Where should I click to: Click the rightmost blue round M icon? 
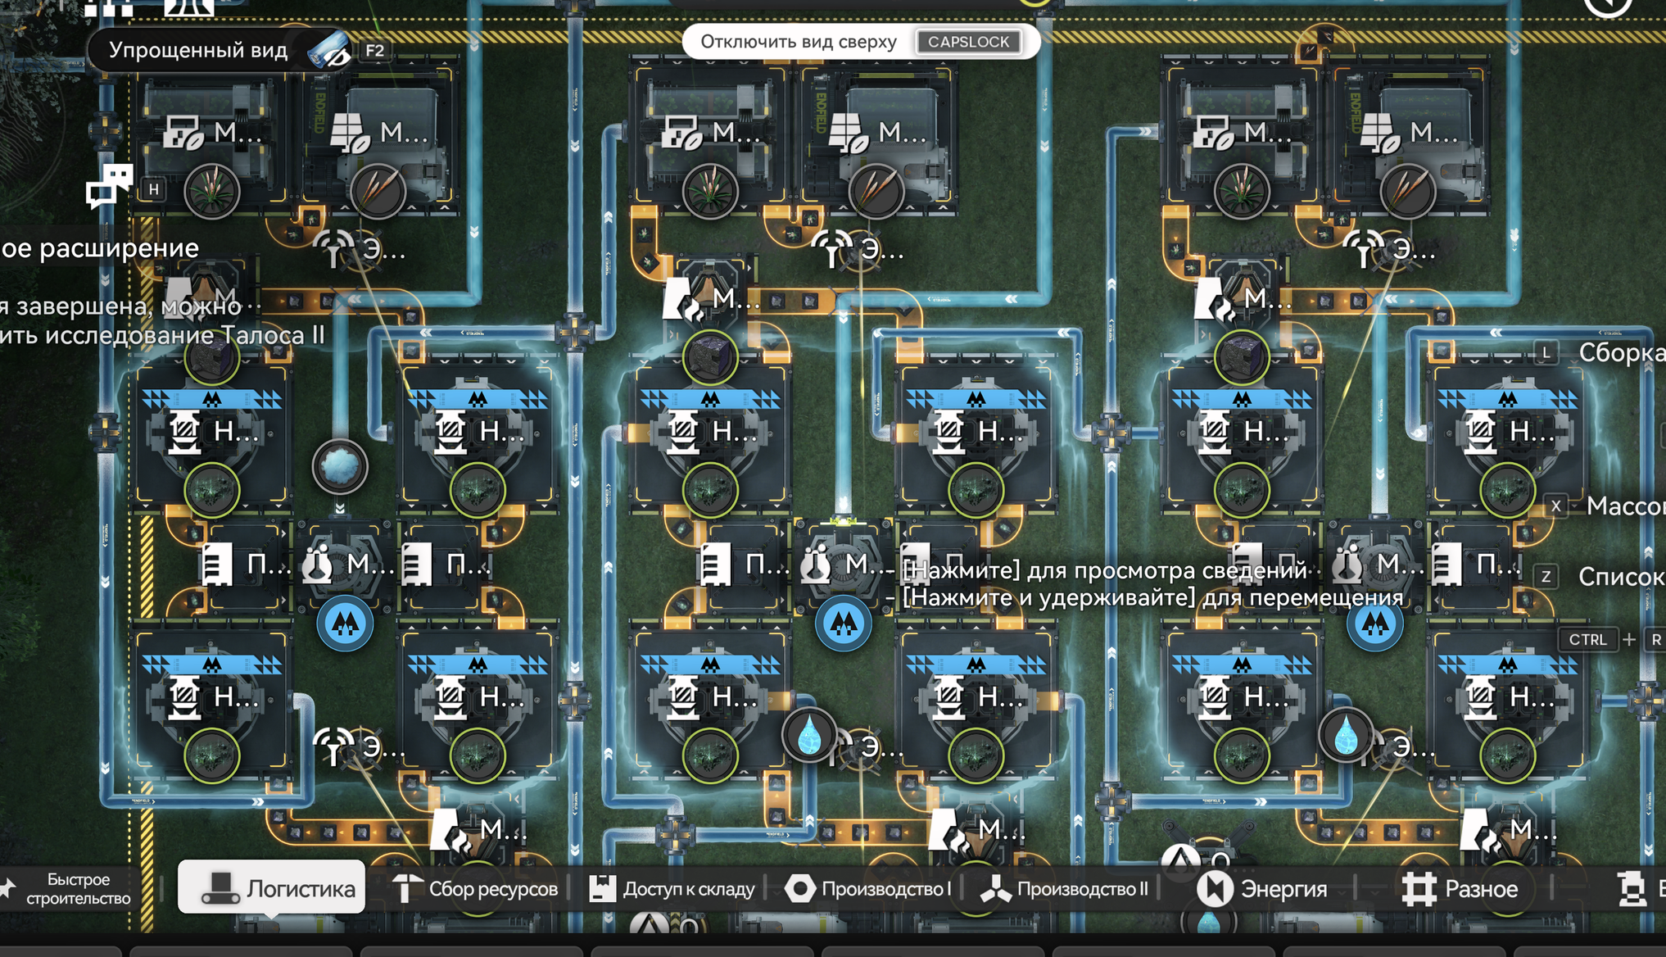click(x=1374, y=624)
